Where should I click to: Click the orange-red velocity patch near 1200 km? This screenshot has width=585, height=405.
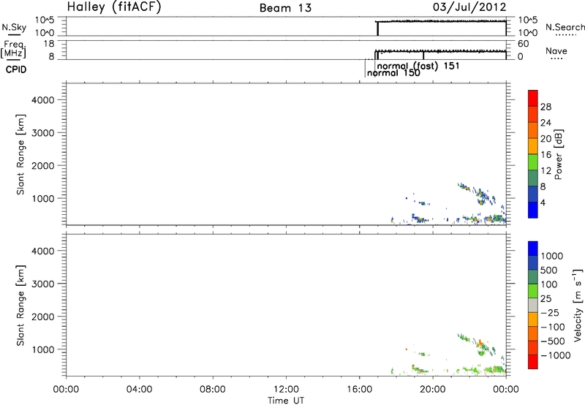[x=480, y=341]
